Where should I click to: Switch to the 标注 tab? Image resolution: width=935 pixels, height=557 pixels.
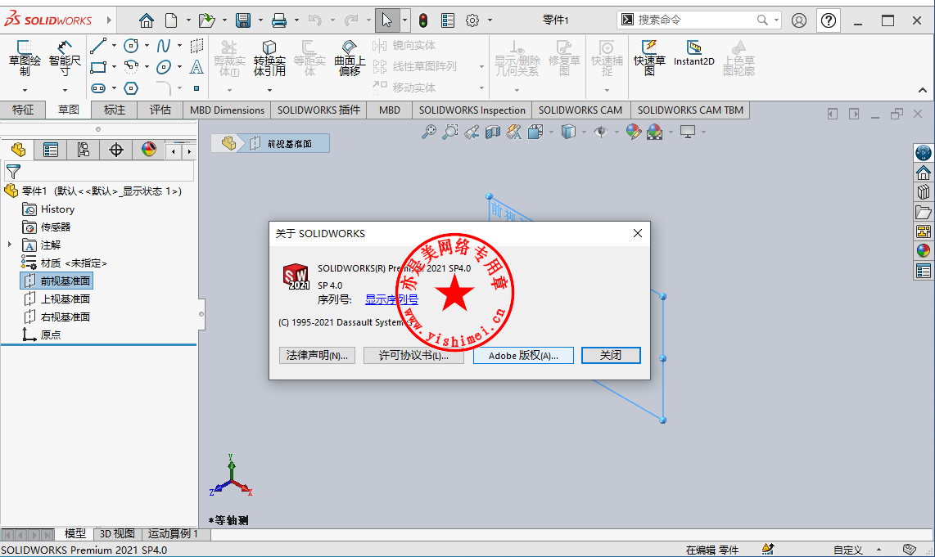[115, 110]
